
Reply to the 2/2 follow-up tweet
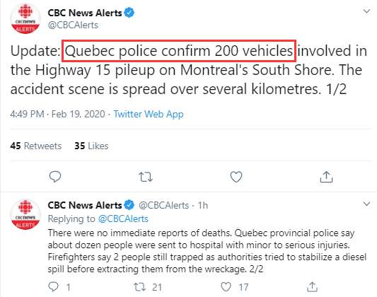pyautogui.click(x=53, y=286)
